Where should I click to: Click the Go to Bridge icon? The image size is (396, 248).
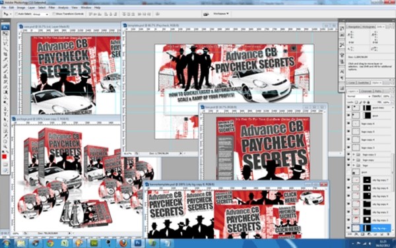(x=206, y=14)
